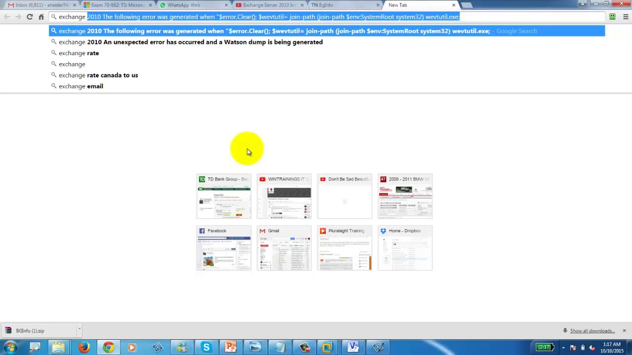This screenshot has height=355, width=632.
Task: Reload the page with the refresh icon
Action: [x=30, y=17]
